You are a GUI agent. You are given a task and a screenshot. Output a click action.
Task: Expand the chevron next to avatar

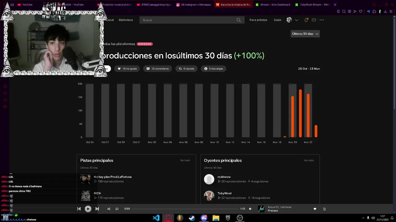coord(296,20)
